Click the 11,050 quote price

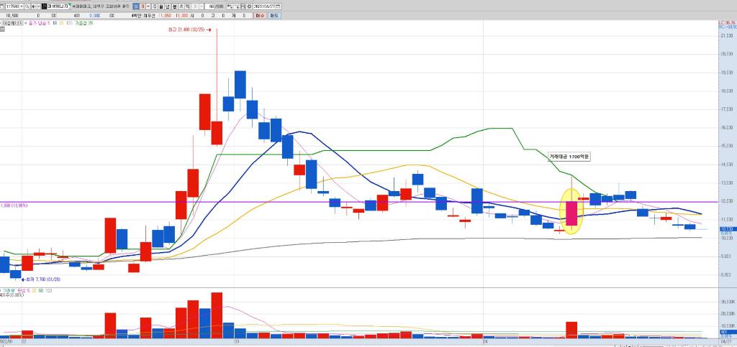tap(165, 16)
